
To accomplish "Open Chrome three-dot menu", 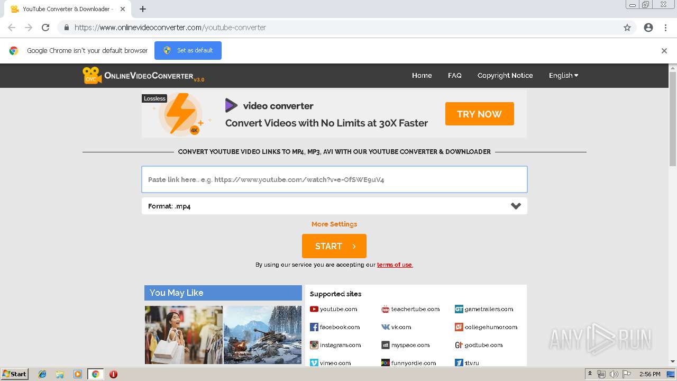I will [665, 28].
